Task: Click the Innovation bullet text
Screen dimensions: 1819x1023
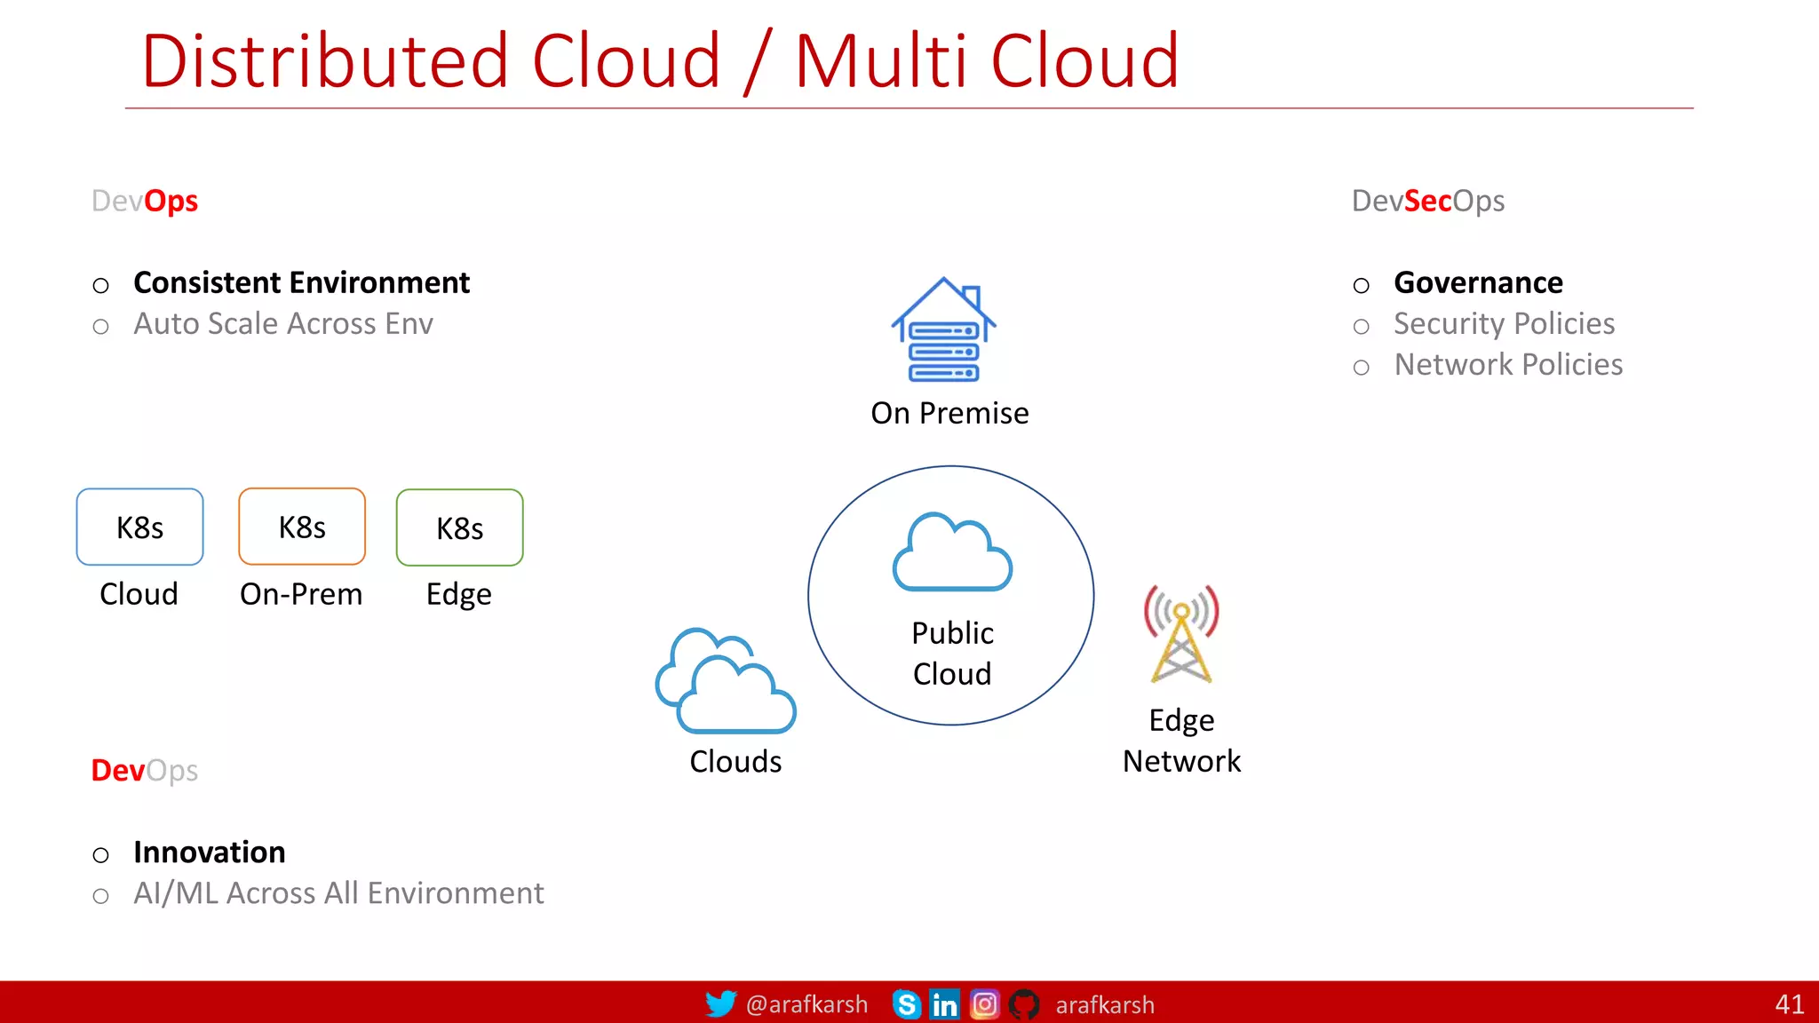Action: 210,852
